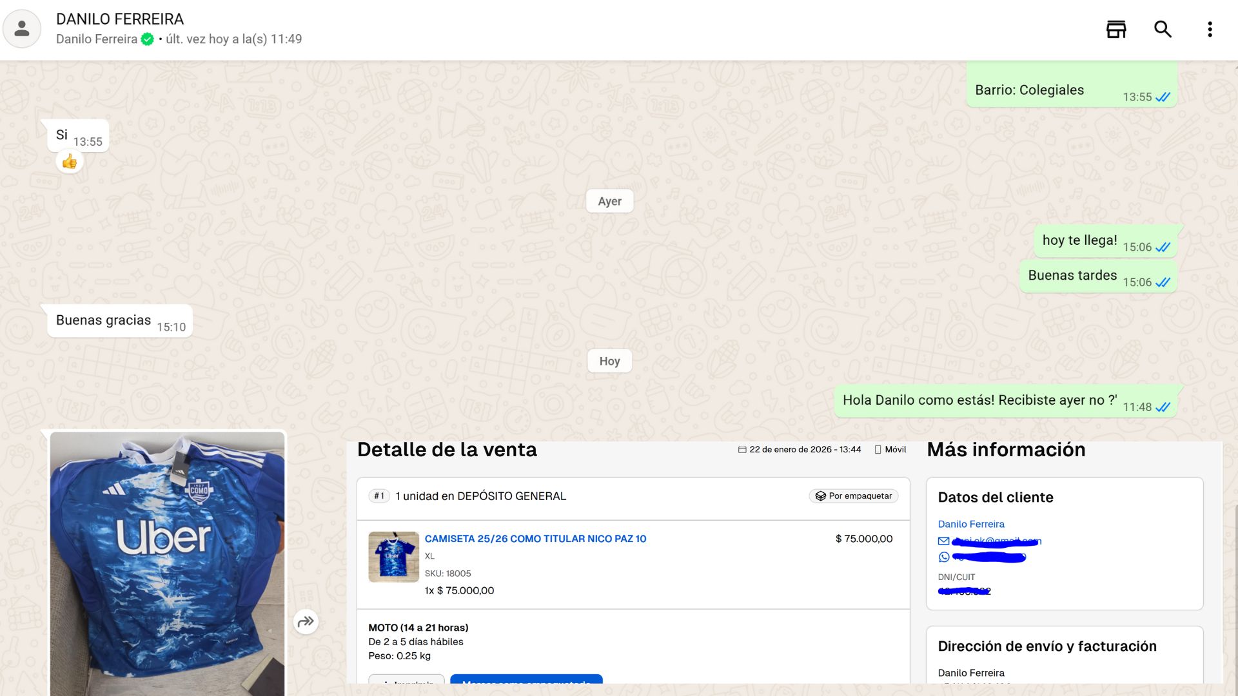Viewport: 1238px width, 696px height.
Task: Open the 'CAMISETA 25/26 COMO TITULAR NICO PAZ 10' link
Action: tap(535, 539)
